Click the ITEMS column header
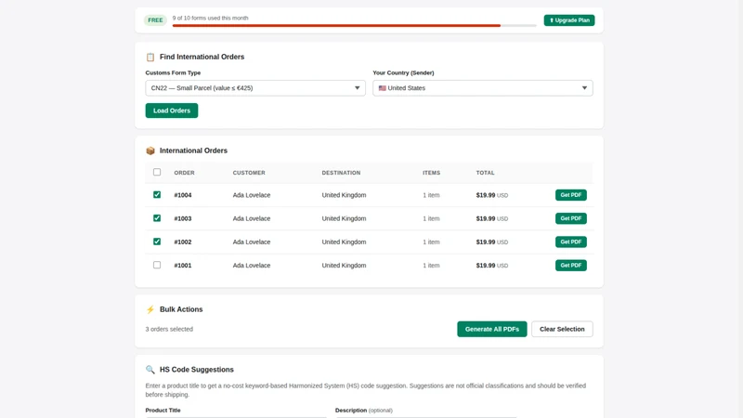This screenshot has width=743, height=418. (x=431, y=173)
